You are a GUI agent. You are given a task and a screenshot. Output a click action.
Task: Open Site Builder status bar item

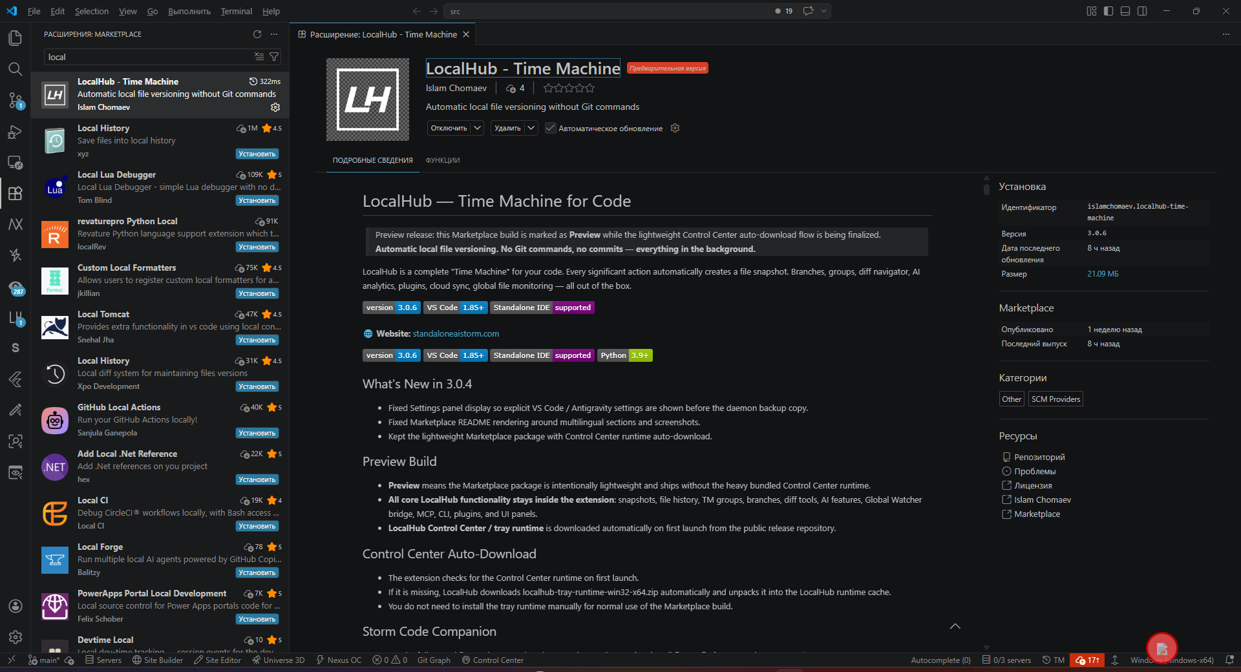pos(158,660)
